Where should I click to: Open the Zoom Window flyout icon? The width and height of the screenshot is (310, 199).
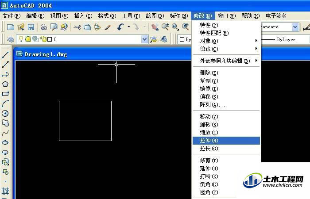click(175, 27)
